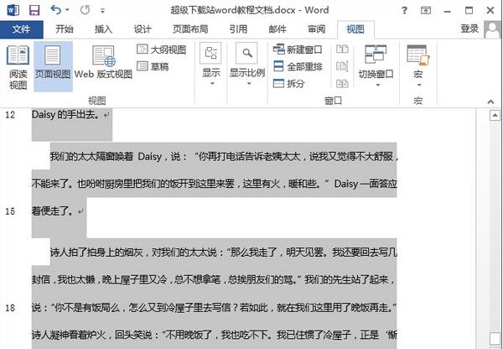Click the user account avatar icon

(492, 29)
